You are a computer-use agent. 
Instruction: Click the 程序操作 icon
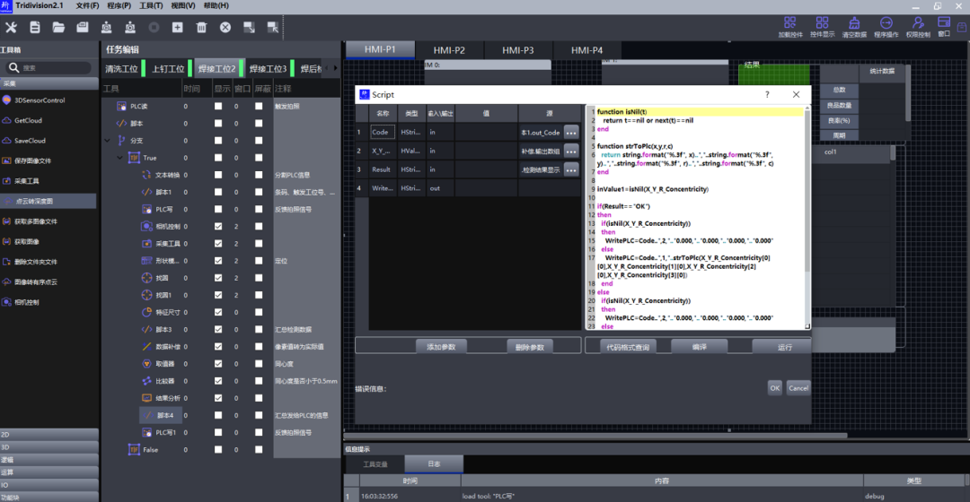click(x=885, y=23)
